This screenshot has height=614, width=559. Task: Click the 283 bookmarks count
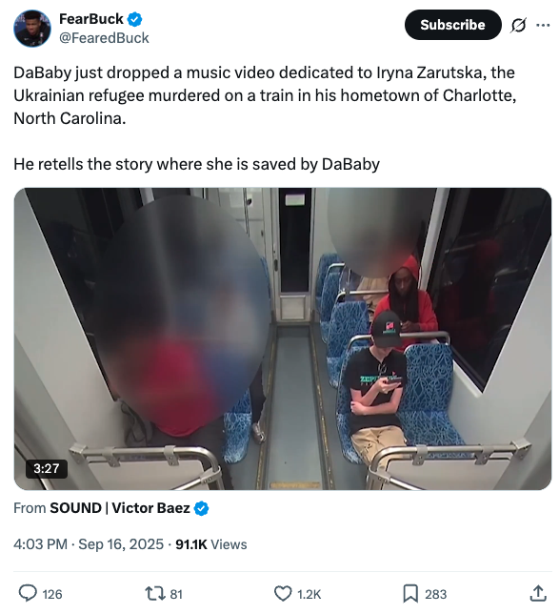click(435, 594)
